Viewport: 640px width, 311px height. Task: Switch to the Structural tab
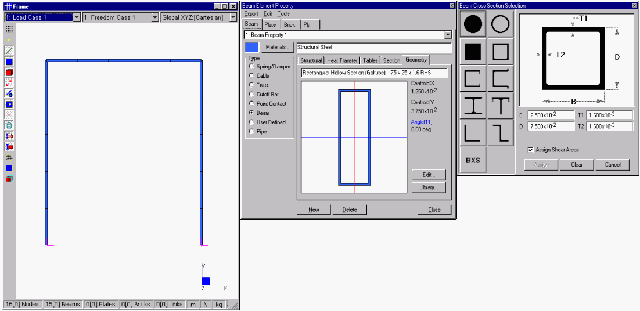(311, 60)
